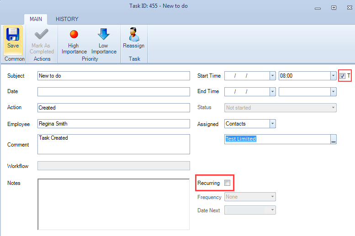Screen dimensions: 355x236
Task: Open the Start Time date dropdown
Action: (x=273, y=76)
